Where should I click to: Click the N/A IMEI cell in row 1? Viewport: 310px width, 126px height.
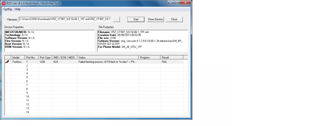pos(65,62)
